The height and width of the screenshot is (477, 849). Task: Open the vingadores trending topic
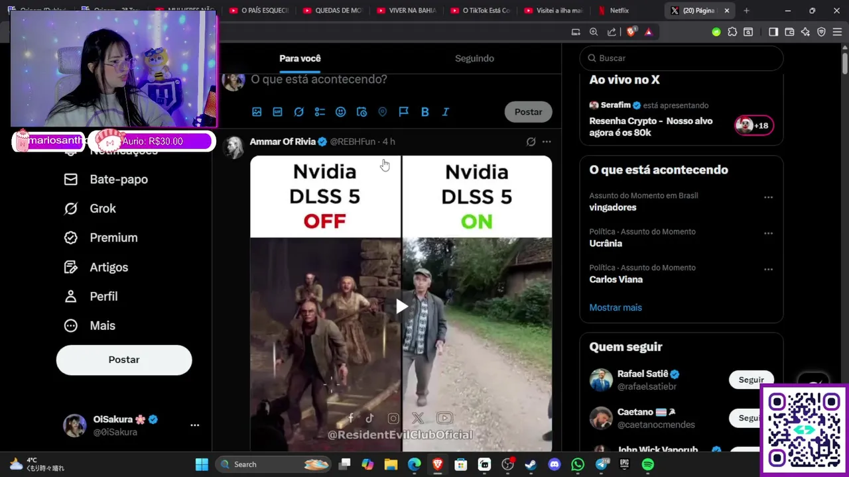[613, 207]
